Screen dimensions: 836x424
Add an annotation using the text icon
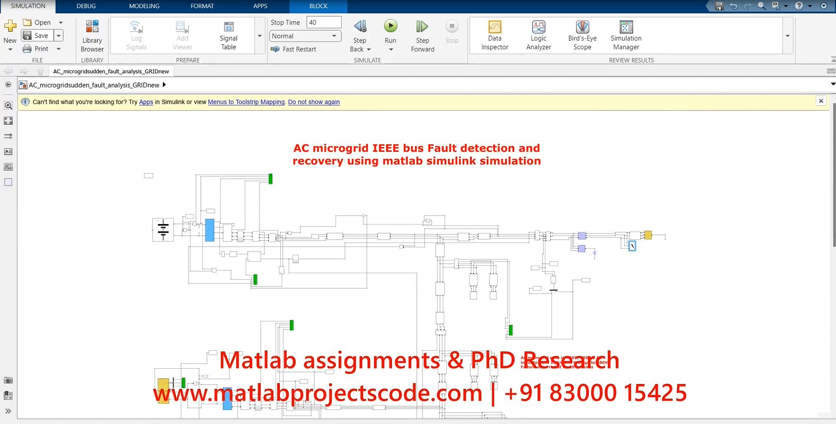point(8,152)
